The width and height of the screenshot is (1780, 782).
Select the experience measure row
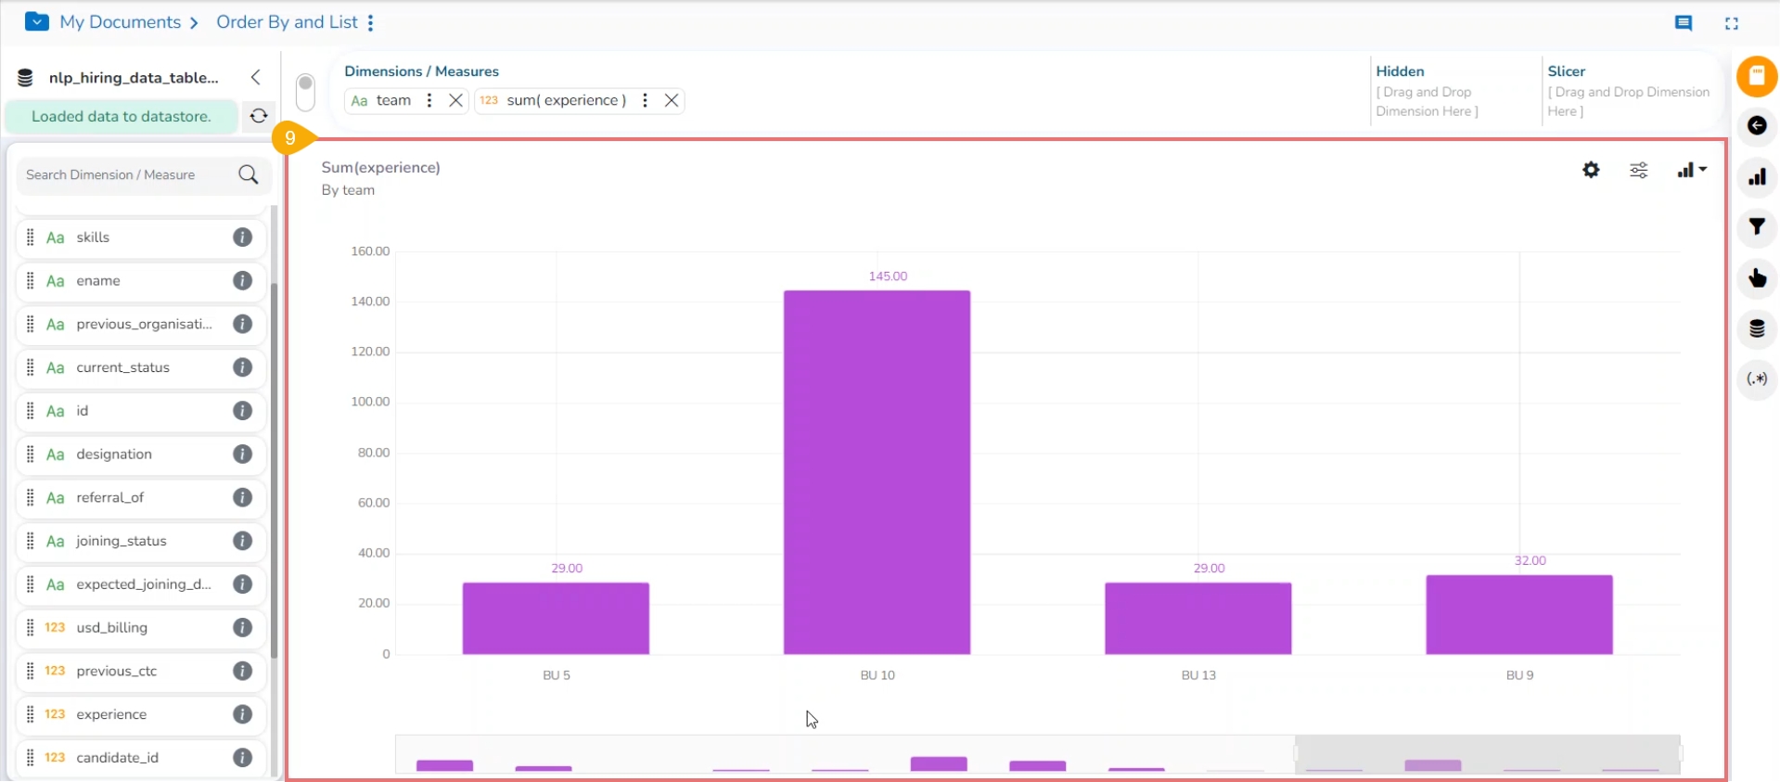pos(141,714)
